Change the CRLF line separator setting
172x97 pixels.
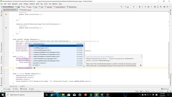point(142,91)
